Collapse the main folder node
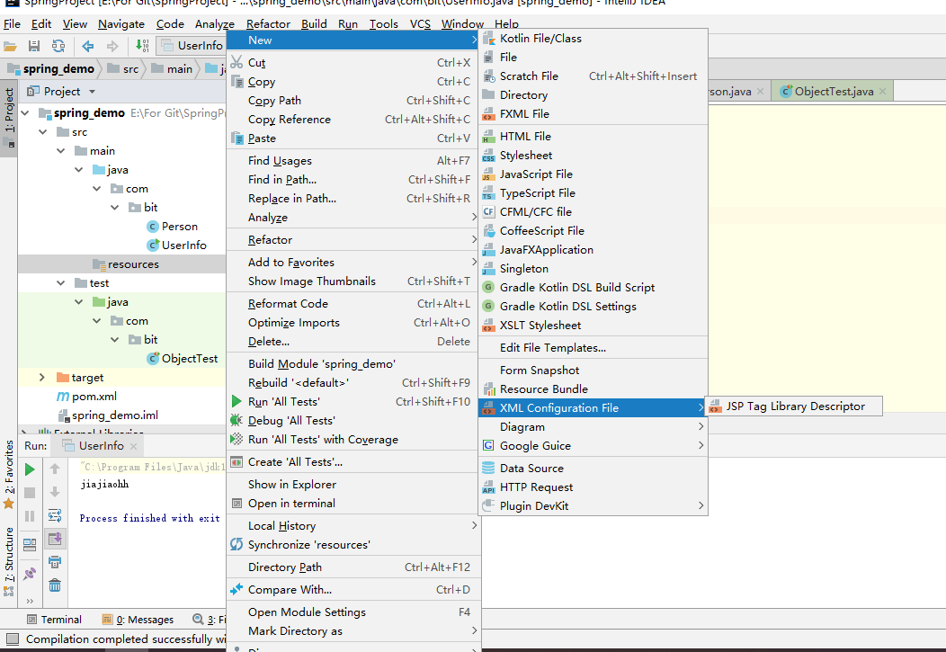The image size is (946, 652). click(61, 151)
